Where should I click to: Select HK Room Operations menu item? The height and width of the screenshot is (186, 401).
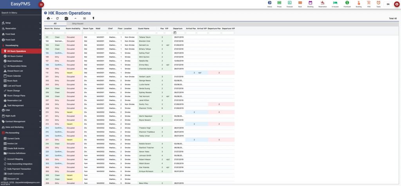click(21, 51)
